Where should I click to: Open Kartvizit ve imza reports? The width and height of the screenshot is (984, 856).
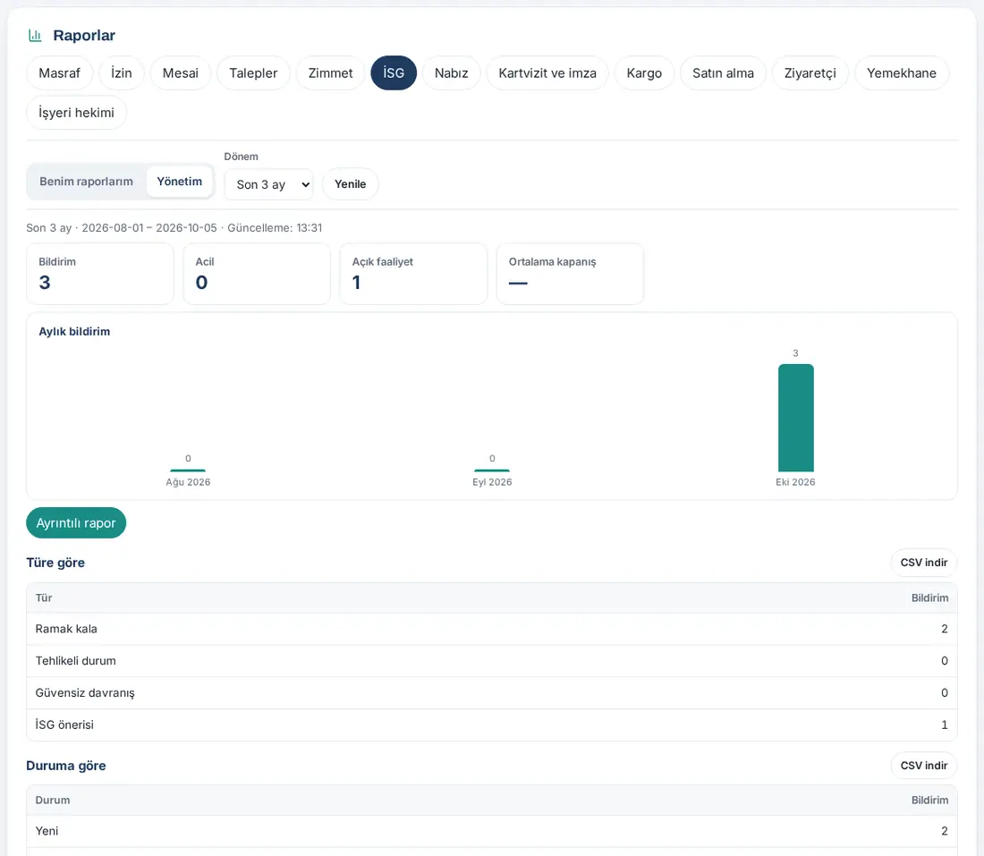(547, 72)
